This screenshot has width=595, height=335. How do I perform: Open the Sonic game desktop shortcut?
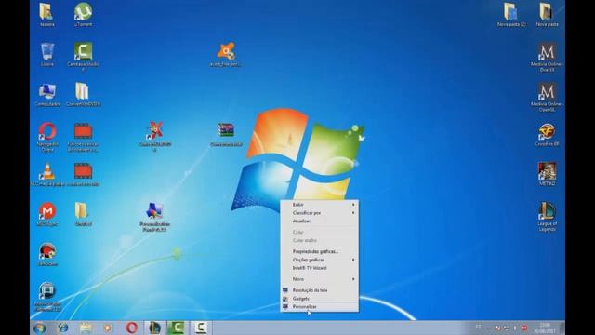(47, 254)
